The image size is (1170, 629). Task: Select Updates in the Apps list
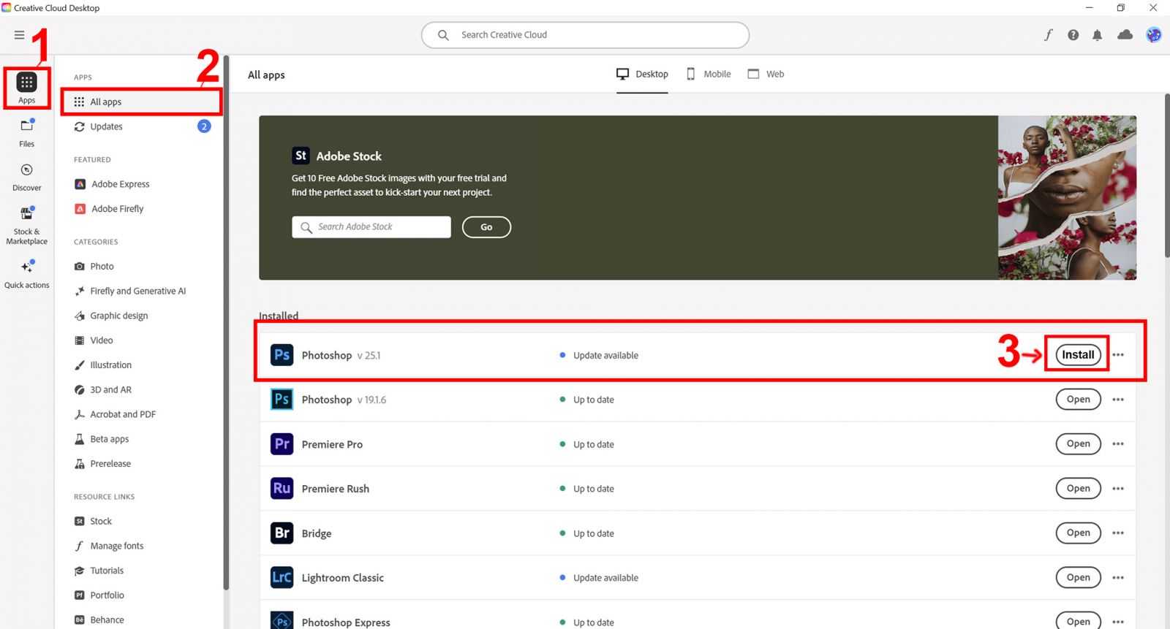(107, 127)
